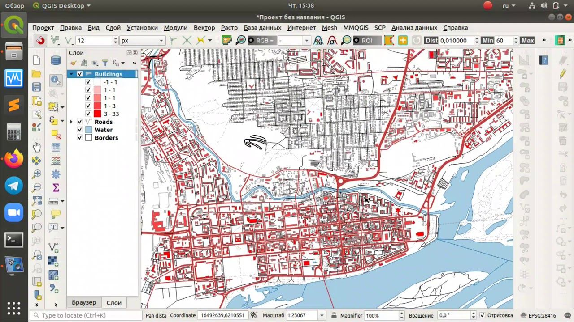Viewport: 574px width, 322px height.
Task: Click the Water layer blue swatch
Action: [x=88, y=130]
